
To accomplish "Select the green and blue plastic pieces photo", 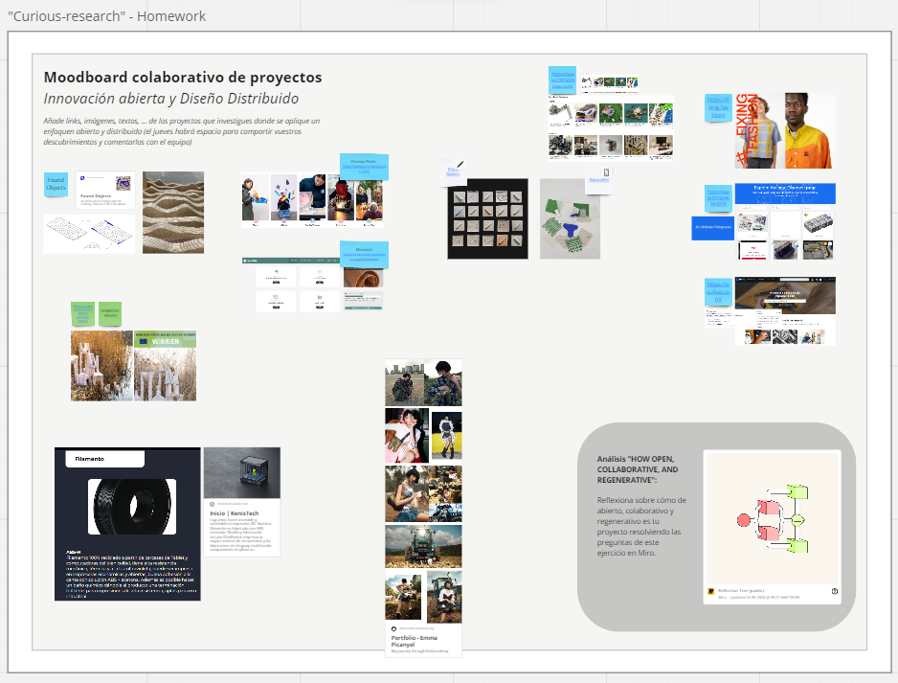I will (570, 218).
